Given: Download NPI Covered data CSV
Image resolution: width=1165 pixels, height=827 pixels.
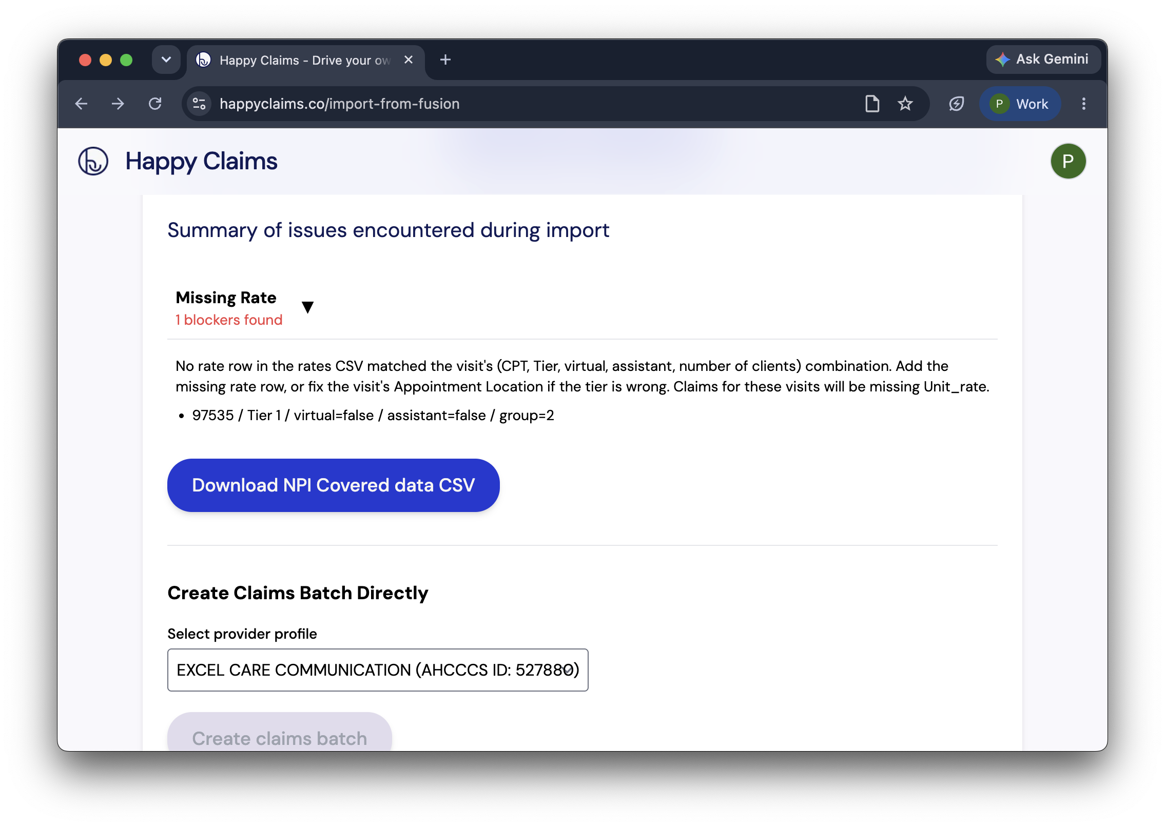Looking at the screenshot, I should [334, 485].
